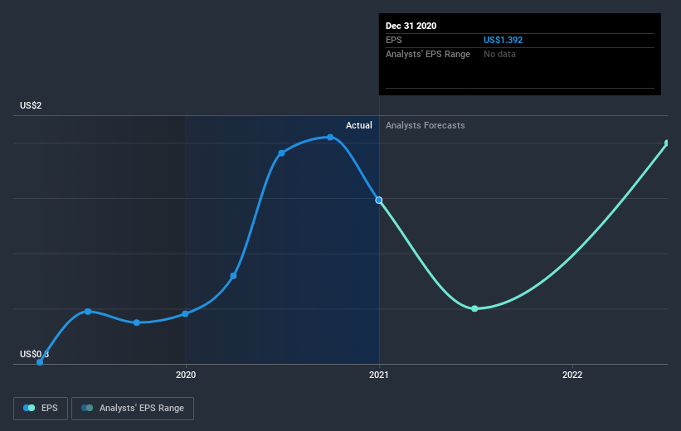Image resolution: width=681 pixels, height=431 pixels.
Task: Click the first EPS data point near US$0.3
Action: point(40,362)
